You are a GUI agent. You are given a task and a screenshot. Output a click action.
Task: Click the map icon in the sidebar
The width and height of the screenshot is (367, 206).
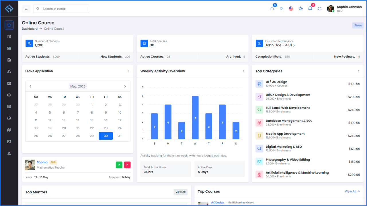click(x=9, y=130)
